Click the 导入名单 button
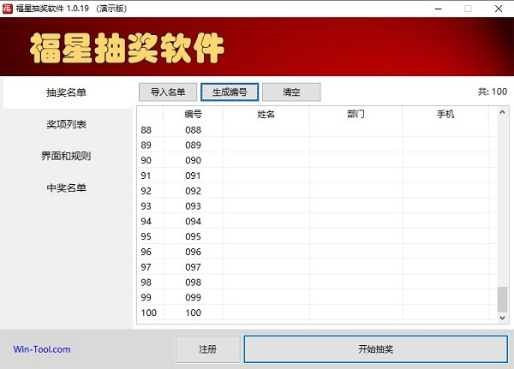Viewport: 514px width, 369px height. [168, 92]
